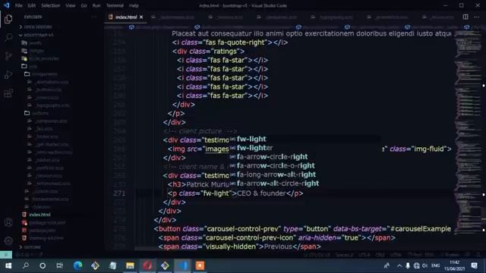Open the Accounts menu icon
The height and width of the screenshot is (273, 486).
[x=8, y=222]
